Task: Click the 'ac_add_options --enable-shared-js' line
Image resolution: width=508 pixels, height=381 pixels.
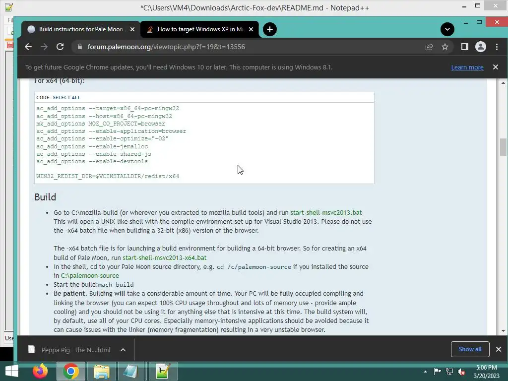Action: click(94, 154)
